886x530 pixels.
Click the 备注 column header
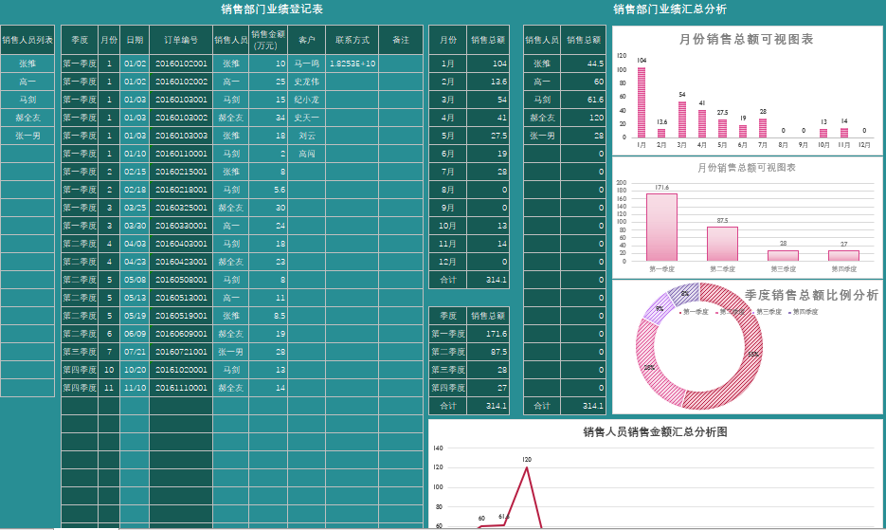(x=401, y=40)
